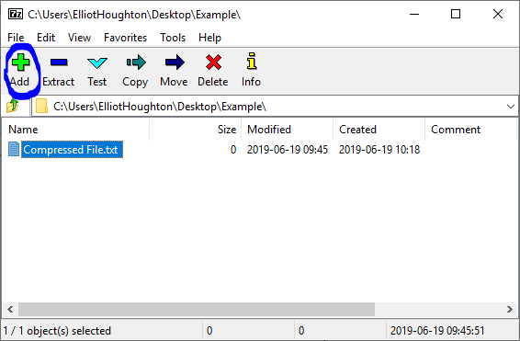Click the created date 2019-06-19 10:18
The width and height of the screenshot is (520, 341).
(x=379, y=150)
